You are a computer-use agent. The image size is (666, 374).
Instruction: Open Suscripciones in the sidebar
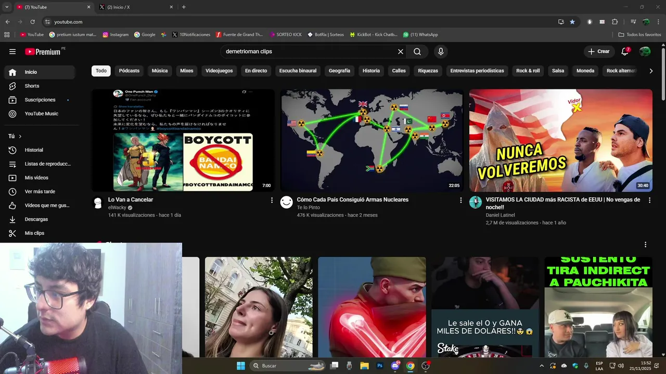pyautogui.click(x=40, y=100)
